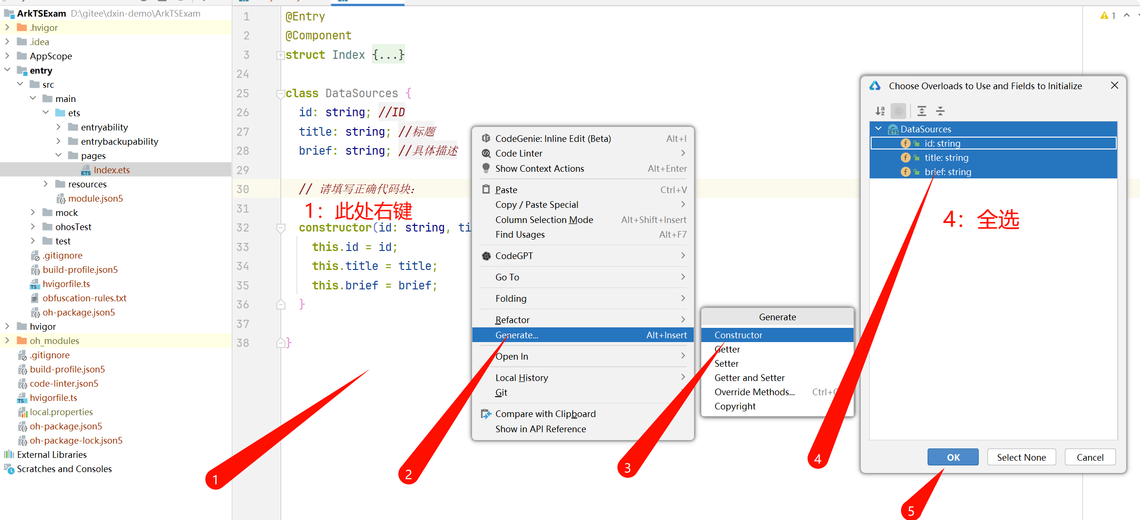The width and height of the screenshot is (1140, 520).
Task: Collapse the pages folder in the project tree
Action: [59, 155]
